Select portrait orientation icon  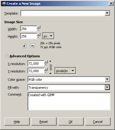[24, 46]
